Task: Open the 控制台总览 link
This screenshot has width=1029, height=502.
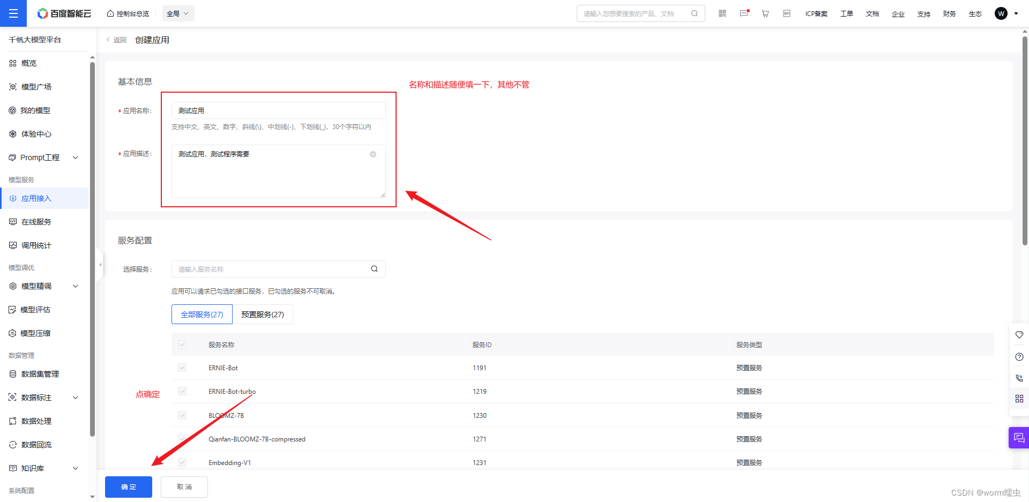Action: [x=128, y=14]
